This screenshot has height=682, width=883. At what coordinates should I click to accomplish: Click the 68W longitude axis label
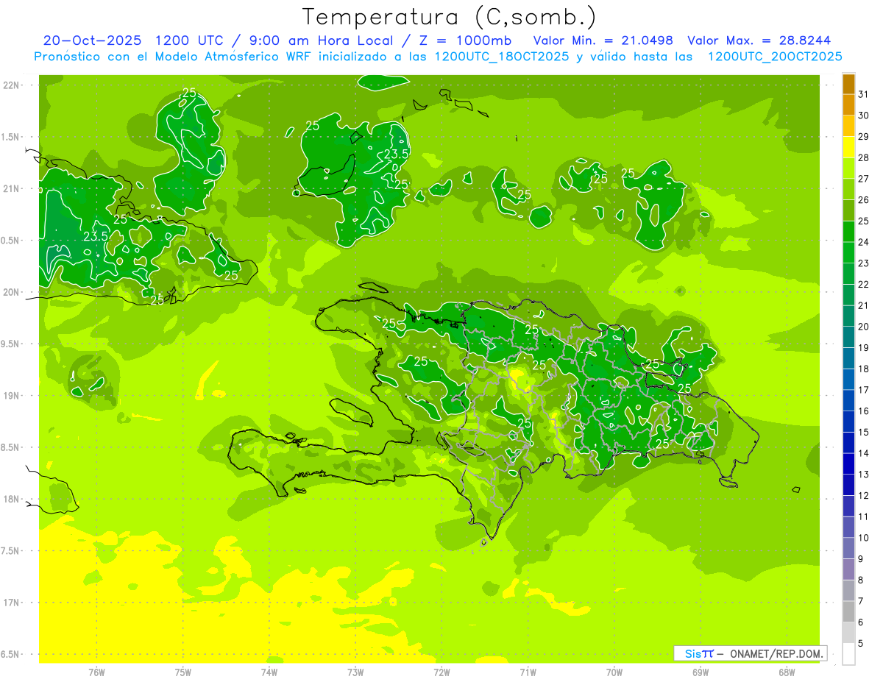point(786,672)
